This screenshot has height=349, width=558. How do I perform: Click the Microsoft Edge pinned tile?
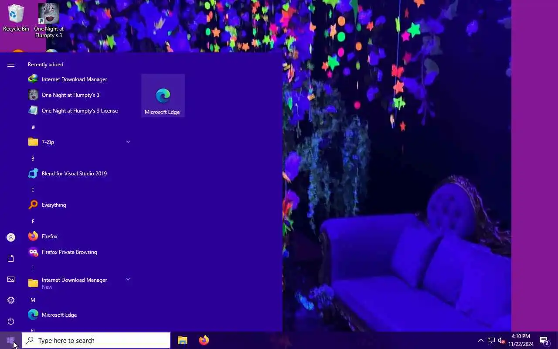163,96
